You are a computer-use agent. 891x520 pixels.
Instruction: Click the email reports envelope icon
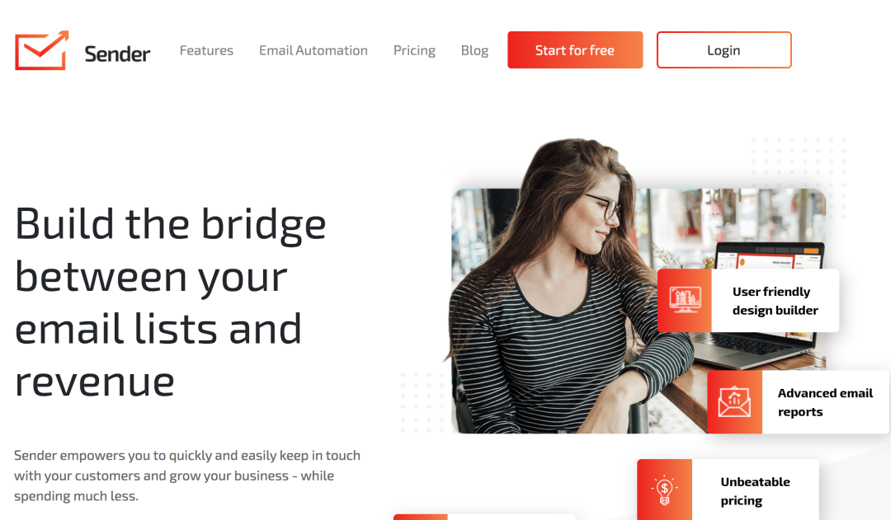(x=734, y=402)
